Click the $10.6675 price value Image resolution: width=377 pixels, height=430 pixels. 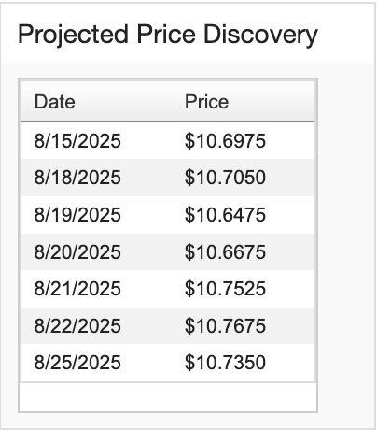click(x=225, y=251)
